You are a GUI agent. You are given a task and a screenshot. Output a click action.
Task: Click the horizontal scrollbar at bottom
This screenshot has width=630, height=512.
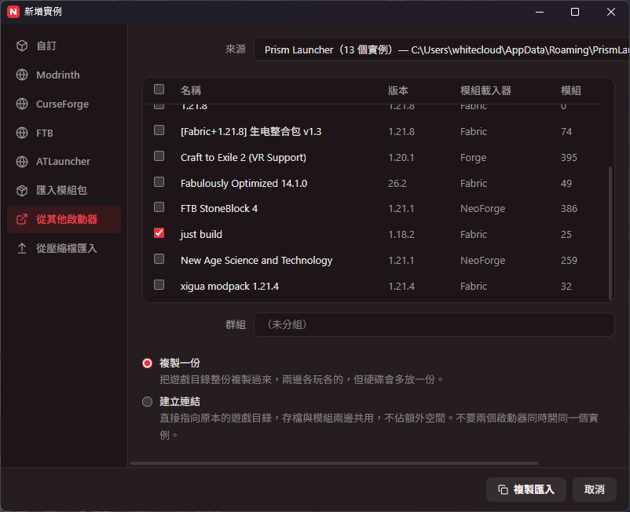pyautogui.click(x=334, y=463)
